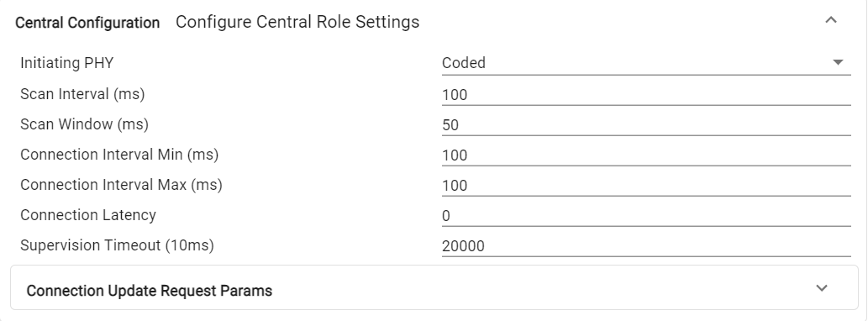This screenshot has width=868, height=321.
Task: Edit the Connection Interval Min value
Action: pos(646,155)
